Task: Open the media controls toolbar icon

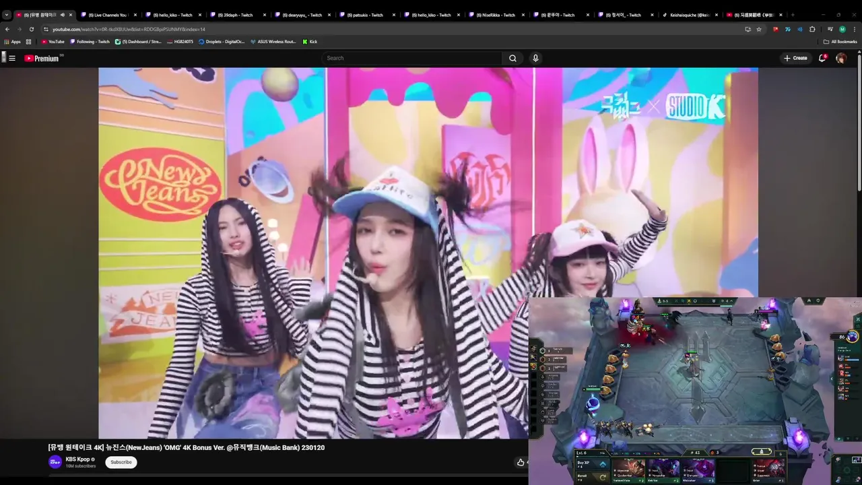Action: [x=830, y=29]
